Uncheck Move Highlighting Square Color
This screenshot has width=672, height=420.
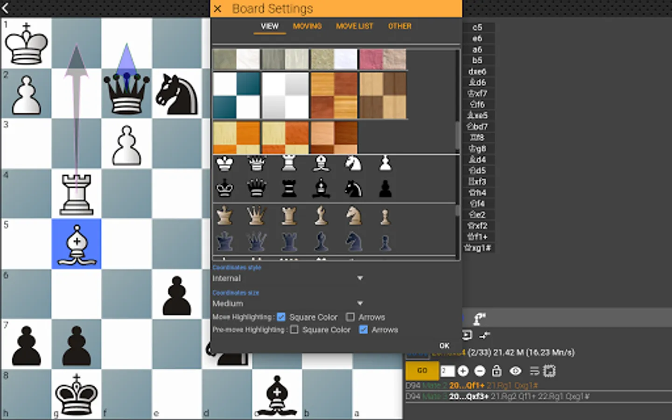pos(281,317)
